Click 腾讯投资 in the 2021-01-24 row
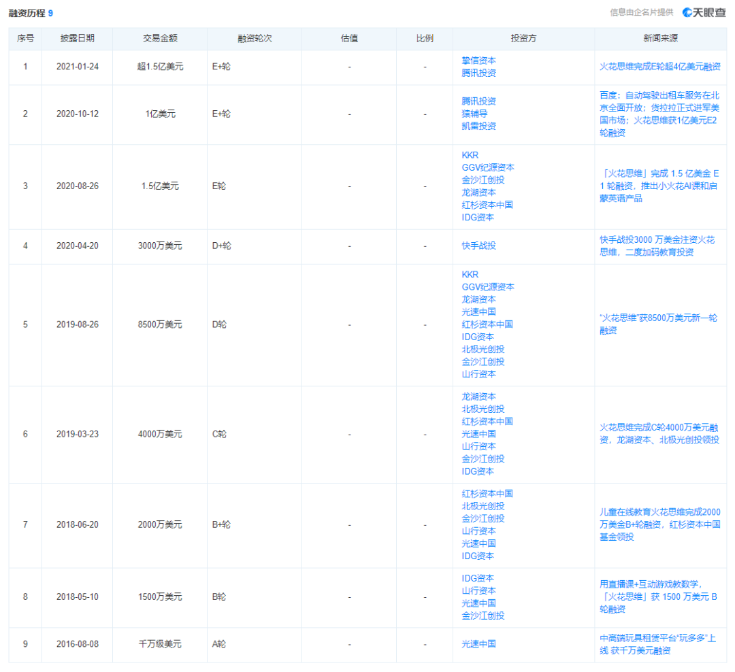 [478, 73]
